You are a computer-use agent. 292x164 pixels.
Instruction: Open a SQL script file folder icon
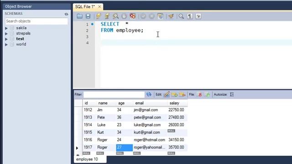pos(80,16)
